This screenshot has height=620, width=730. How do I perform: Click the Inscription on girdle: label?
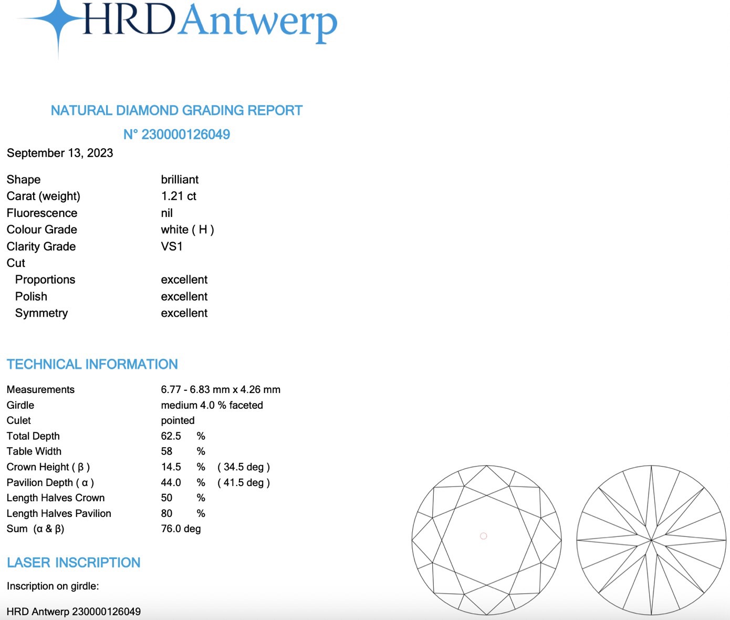point(53,586)
